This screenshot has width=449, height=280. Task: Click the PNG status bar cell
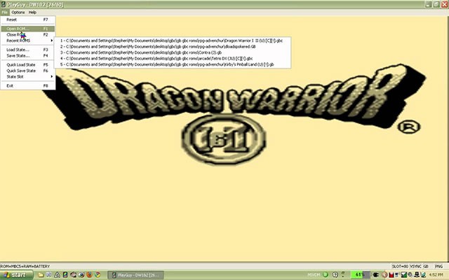439,266
